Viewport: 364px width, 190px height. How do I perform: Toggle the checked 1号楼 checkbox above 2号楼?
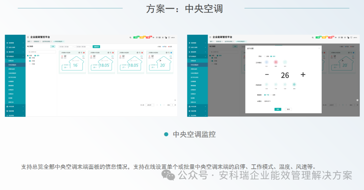[x=30, y=58]
